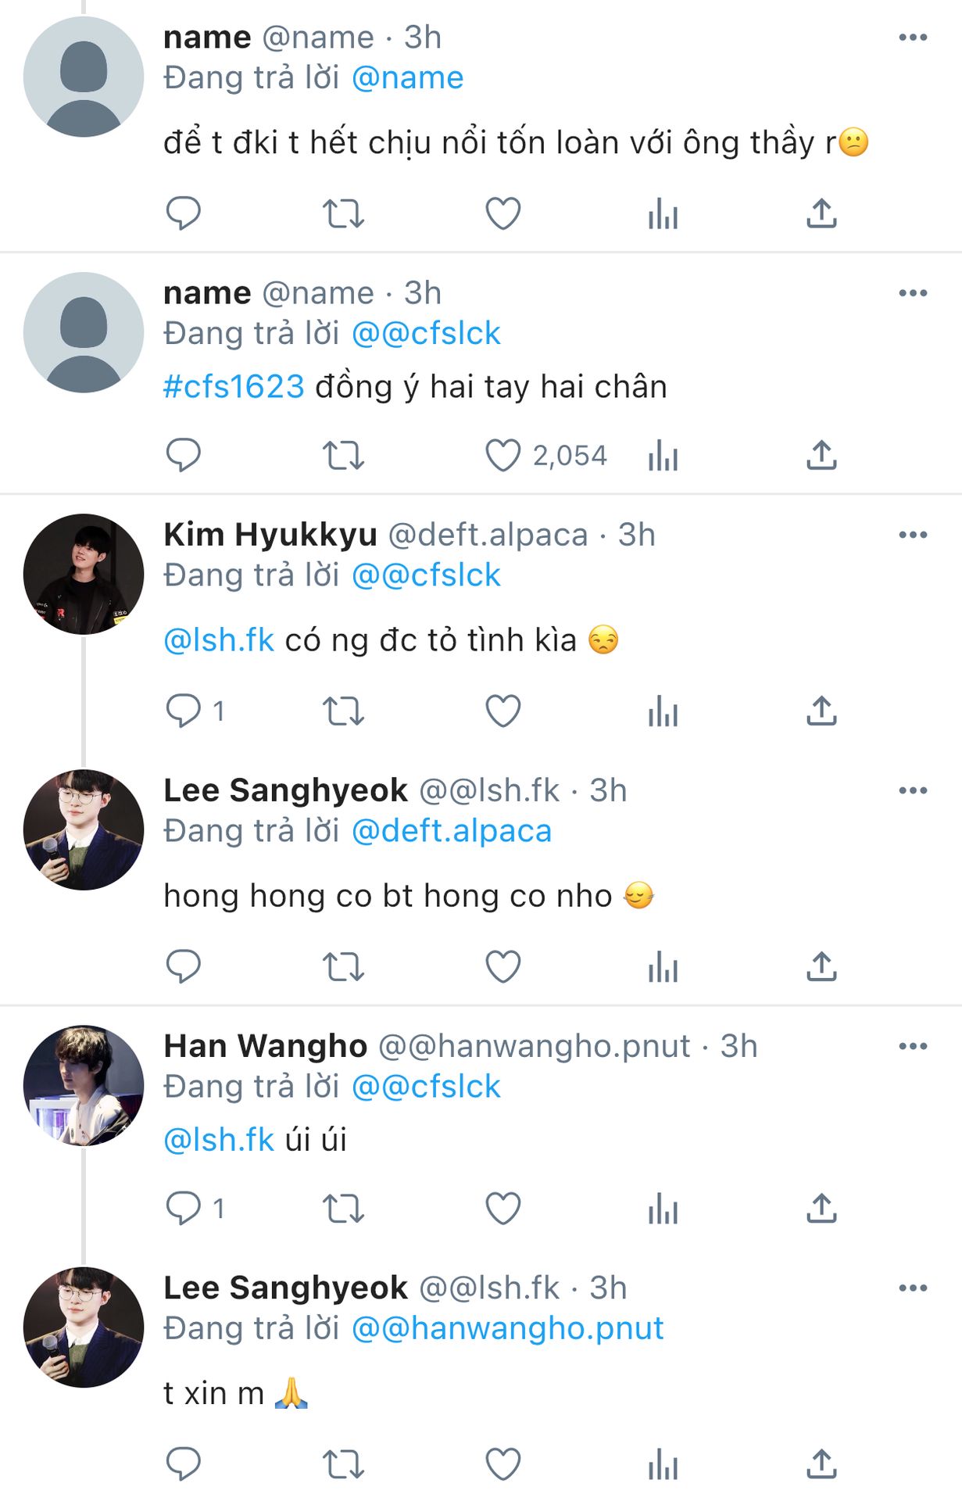Image resolution: width=962 pixels, height=1501 pixels.
Task: Open more options on the first tweet
Action: (x=913, y=38)
